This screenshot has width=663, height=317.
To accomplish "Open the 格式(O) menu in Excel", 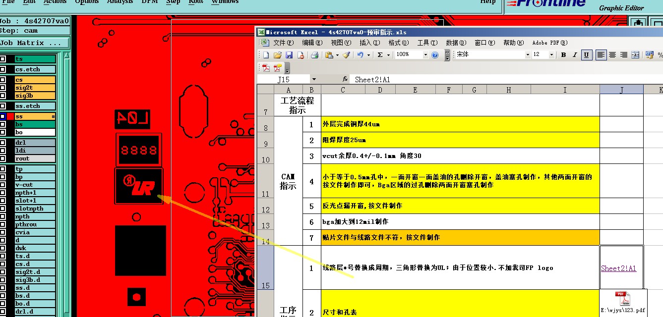I will (x=398, y=43).
